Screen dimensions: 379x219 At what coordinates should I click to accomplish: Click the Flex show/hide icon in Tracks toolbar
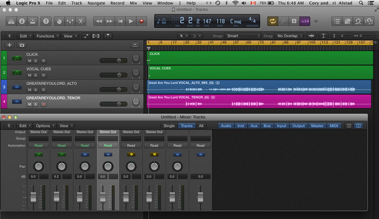(96, 36)
